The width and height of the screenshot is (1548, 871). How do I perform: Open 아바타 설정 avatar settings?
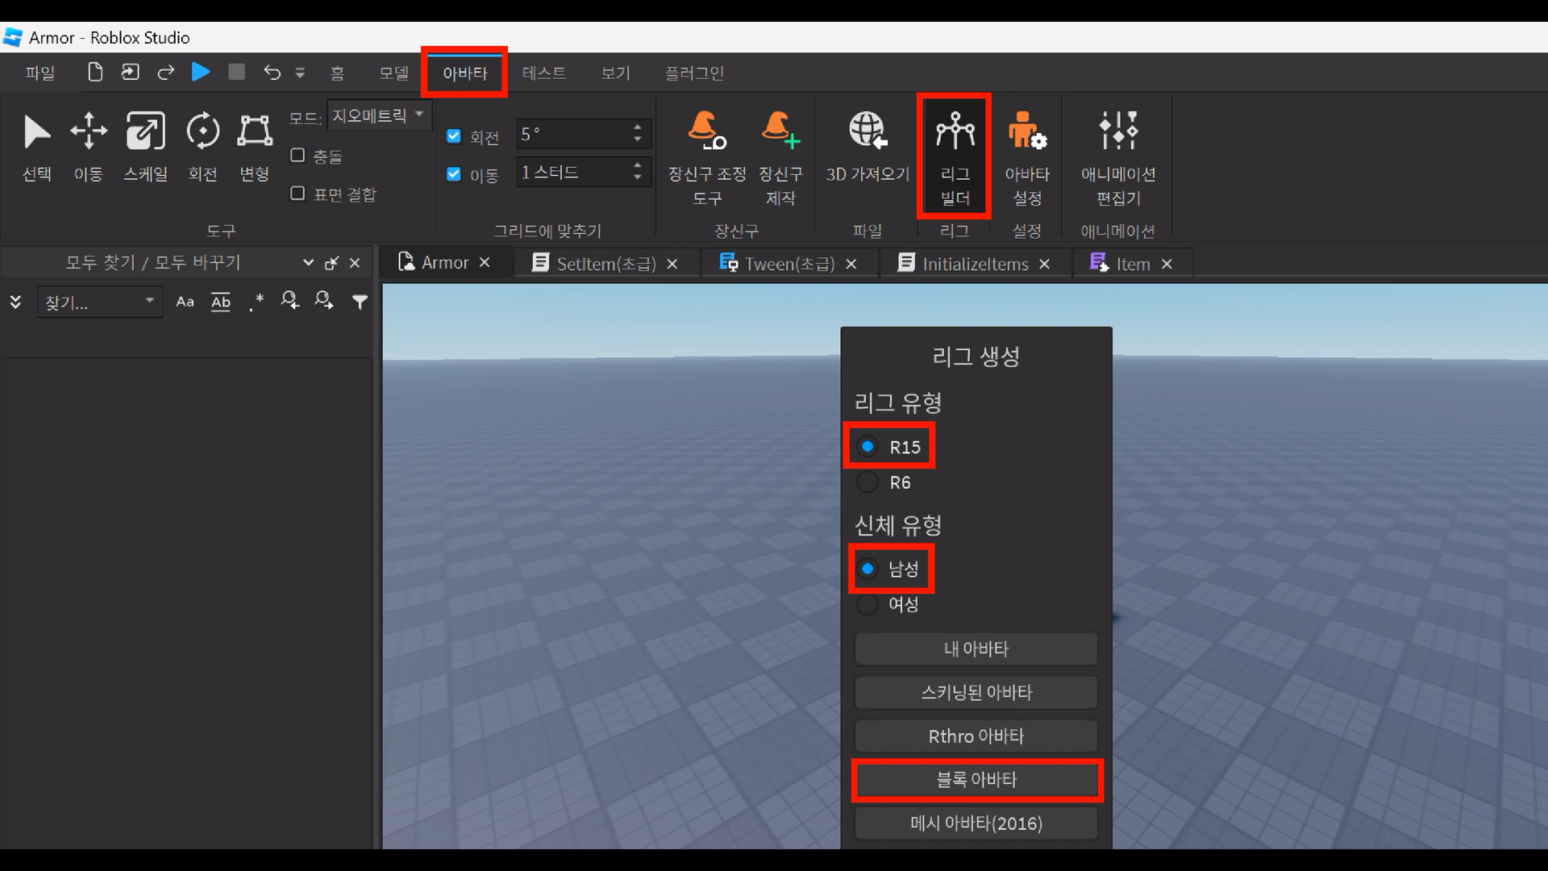(x=1027, y=159)
